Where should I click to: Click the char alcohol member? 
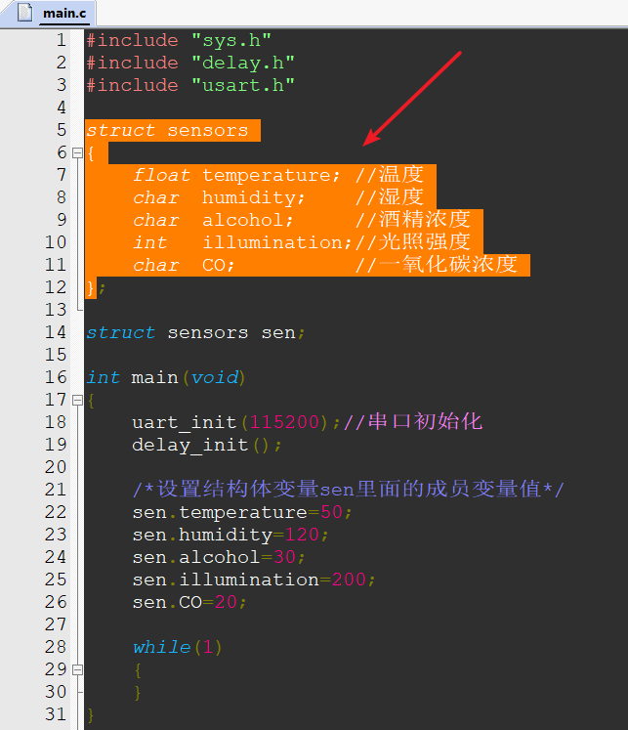click(214, 220)
